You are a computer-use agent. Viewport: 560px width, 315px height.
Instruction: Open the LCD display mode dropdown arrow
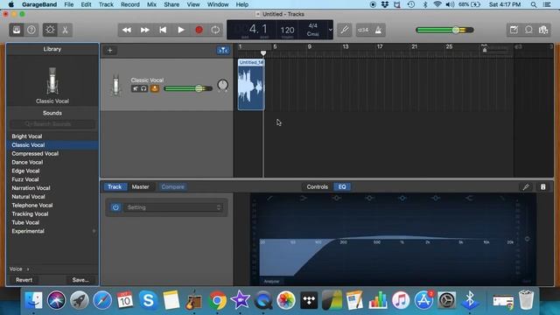point(331,30)
